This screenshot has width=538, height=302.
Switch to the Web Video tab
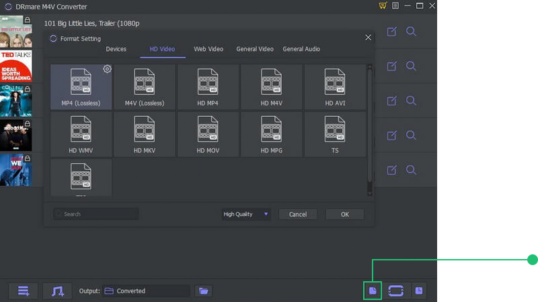point(208,49)
